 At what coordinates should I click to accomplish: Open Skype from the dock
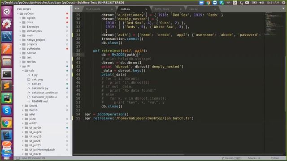click(7, 110)
